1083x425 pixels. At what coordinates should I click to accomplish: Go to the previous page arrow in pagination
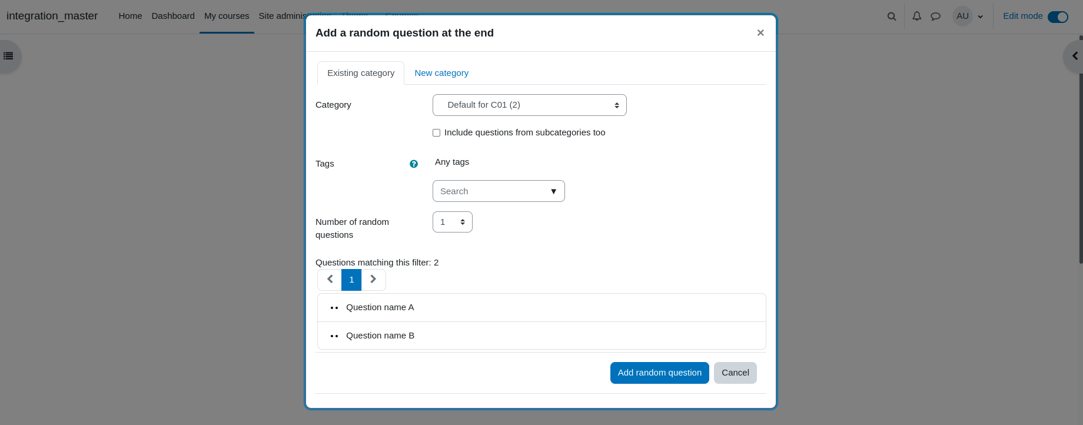pyautogui.click(x=330, y=280)
